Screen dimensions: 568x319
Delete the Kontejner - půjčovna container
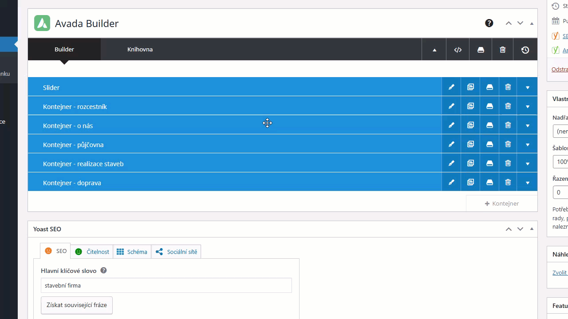tap(508, 144)
